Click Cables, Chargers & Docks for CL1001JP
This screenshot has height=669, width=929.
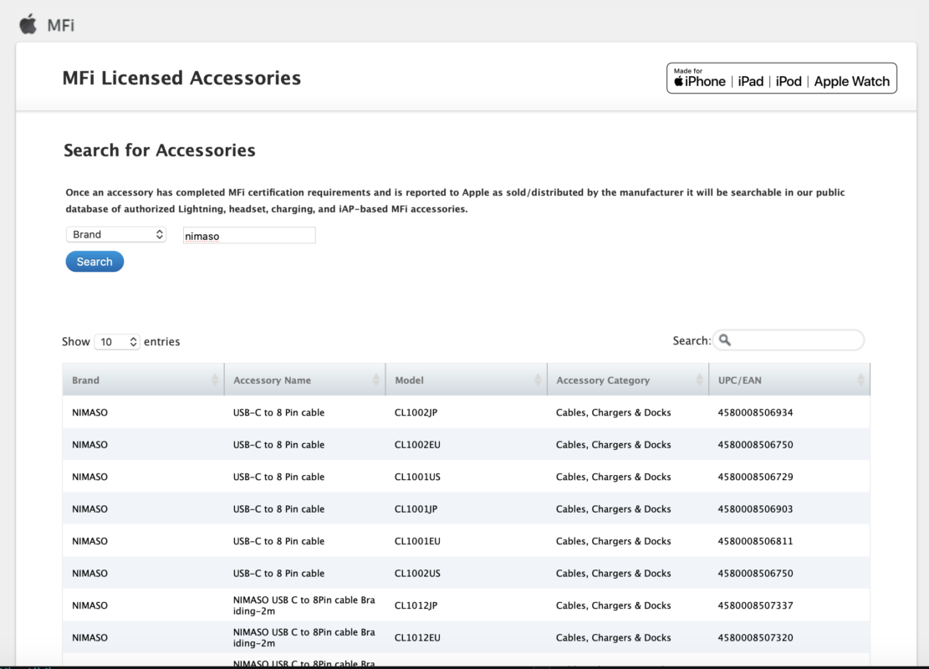tap(613, 509)
